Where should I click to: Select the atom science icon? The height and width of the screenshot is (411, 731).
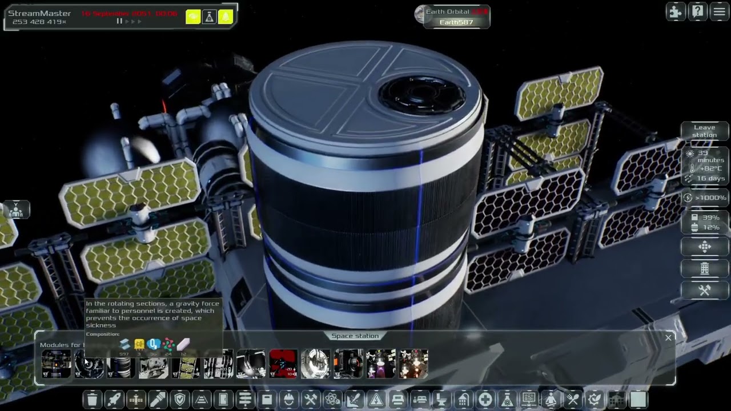point(332,400)
